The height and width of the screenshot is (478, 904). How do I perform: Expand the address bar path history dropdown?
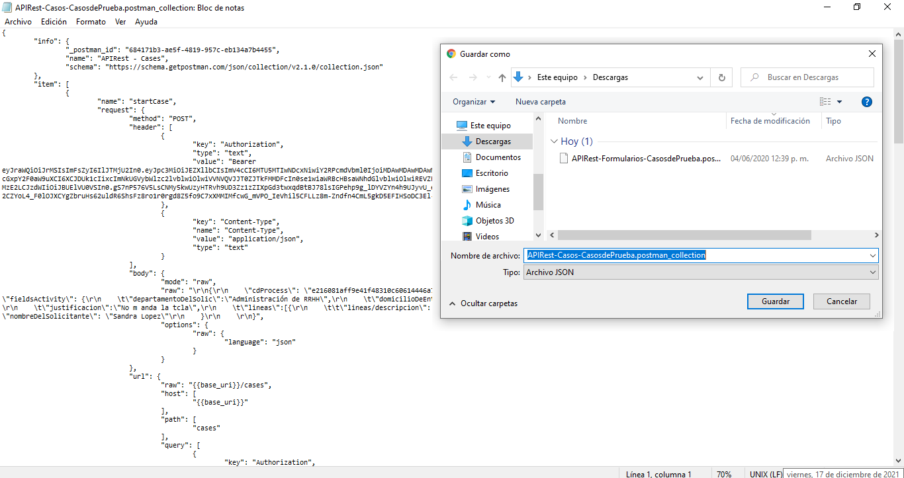click(x=700, y=77)
